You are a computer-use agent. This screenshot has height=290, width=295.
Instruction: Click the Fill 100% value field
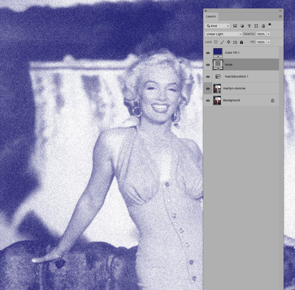(261, 42)
